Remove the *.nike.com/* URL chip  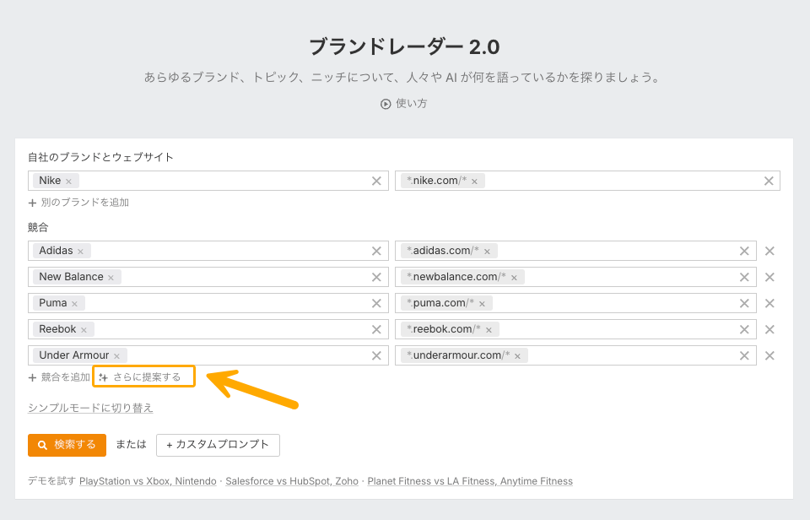click(474, 181)
